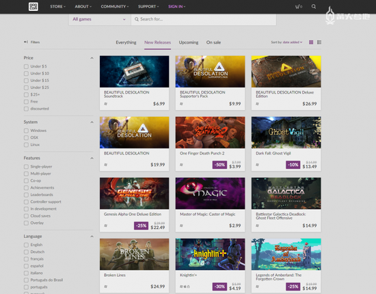This screenshot has height=294, width=376.
Task: Open BEAUTIFUL DESOLATION Deluxe Edition title
Action: (x=284, y=94)
